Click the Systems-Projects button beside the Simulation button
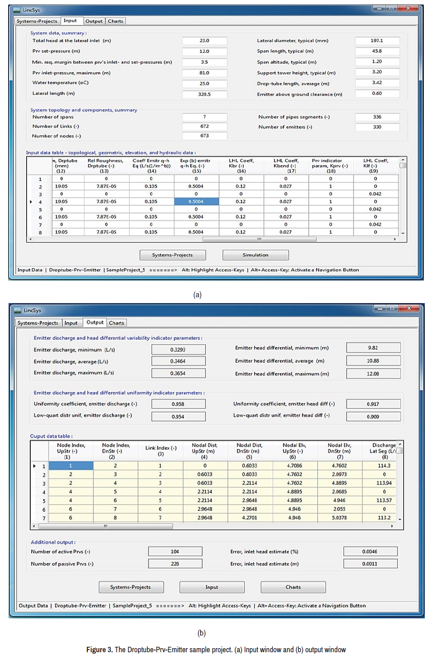The width and height of the screenshot is (432, 659). click(x=172, y=255)
